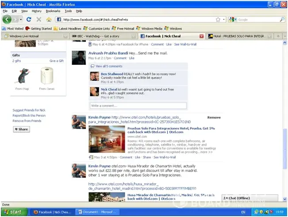Click the rat gift icon from Nagi

click(x=23, y=76)
